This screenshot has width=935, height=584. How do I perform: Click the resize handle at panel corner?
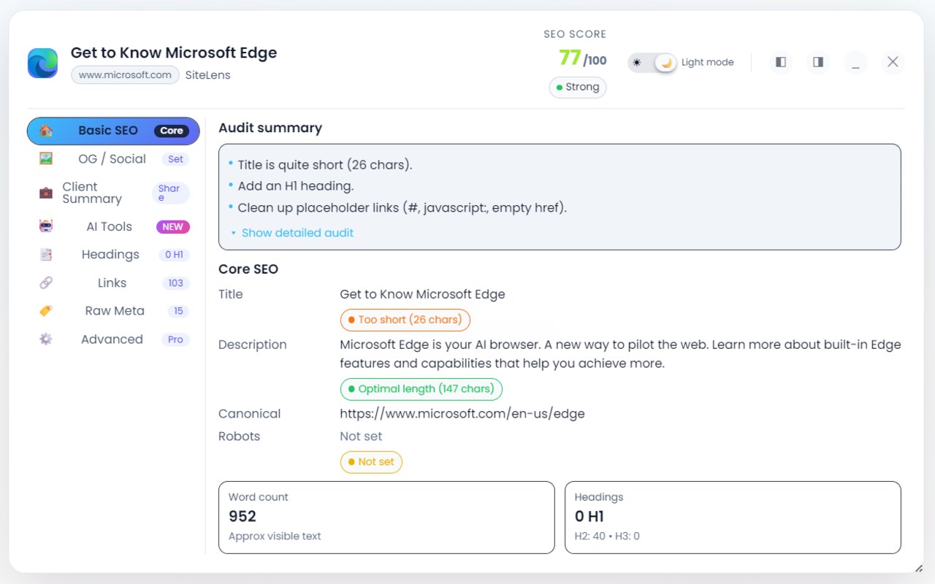pos(918,568)
